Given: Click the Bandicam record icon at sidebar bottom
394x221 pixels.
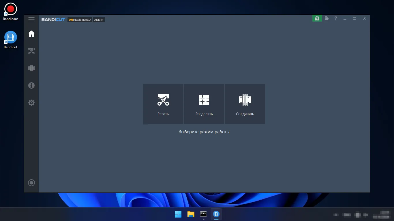Looking at the screenshot, I should pyautogui.click(x=31, y=183).
